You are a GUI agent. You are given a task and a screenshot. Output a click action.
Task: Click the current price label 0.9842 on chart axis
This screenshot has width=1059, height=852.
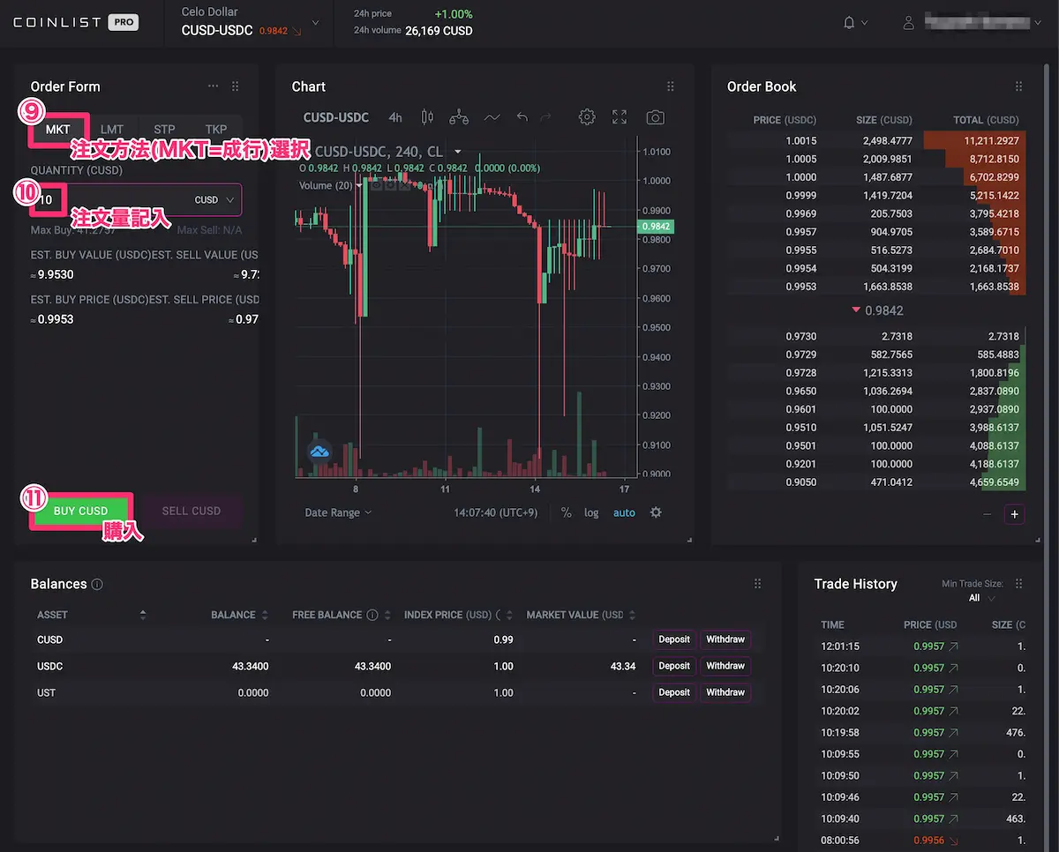coord(656,226)
